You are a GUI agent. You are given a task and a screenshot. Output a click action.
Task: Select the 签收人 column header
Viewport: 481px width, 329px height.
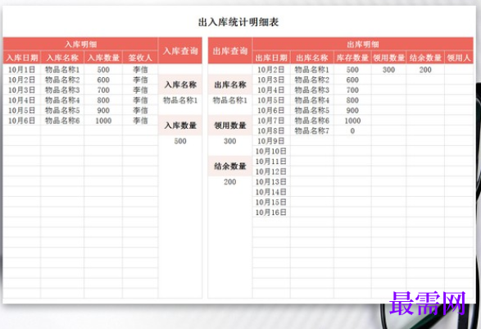click(140, 57)
